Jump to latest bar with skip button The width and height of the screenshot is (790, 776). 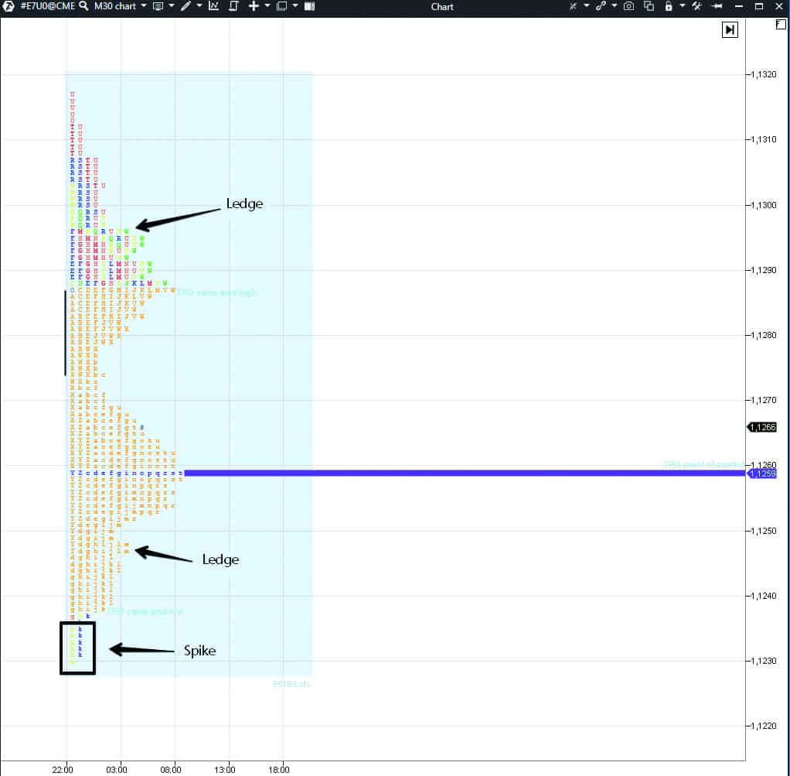coord(730,29)
